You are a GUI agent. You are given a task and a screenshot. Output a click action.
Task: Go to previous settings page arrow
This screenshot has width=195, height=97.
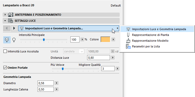tap(7, 28)
